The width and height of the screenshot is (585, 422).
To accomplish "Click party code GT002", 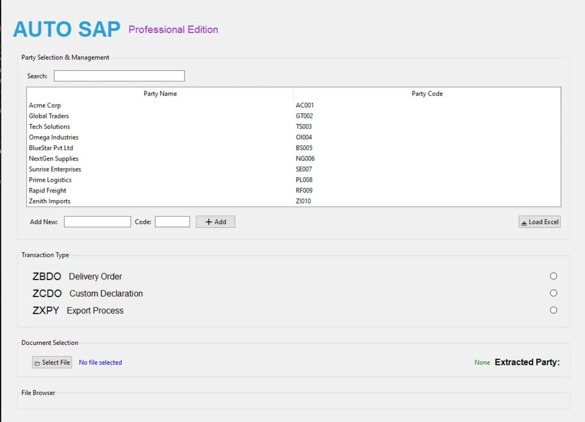I will point(304,116).
